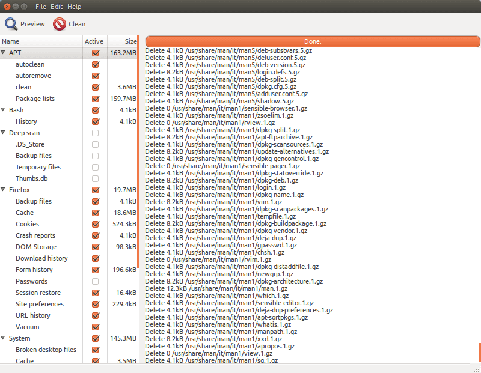Select Download history tree item

(x=41, y=258)
